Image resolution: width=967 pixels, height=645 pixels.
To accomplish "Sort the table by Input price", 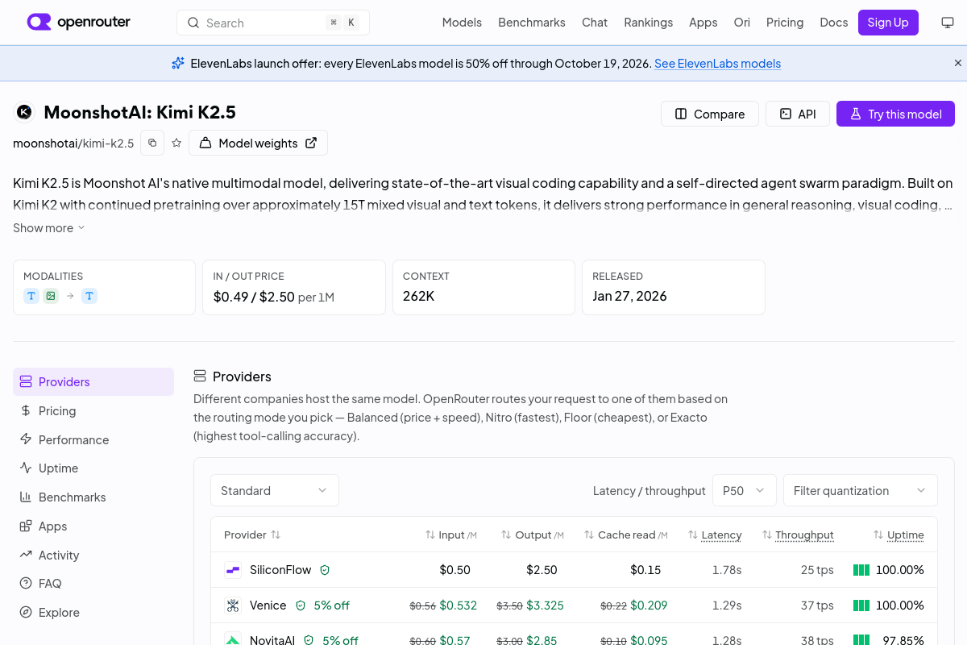I will click(451, 535).
